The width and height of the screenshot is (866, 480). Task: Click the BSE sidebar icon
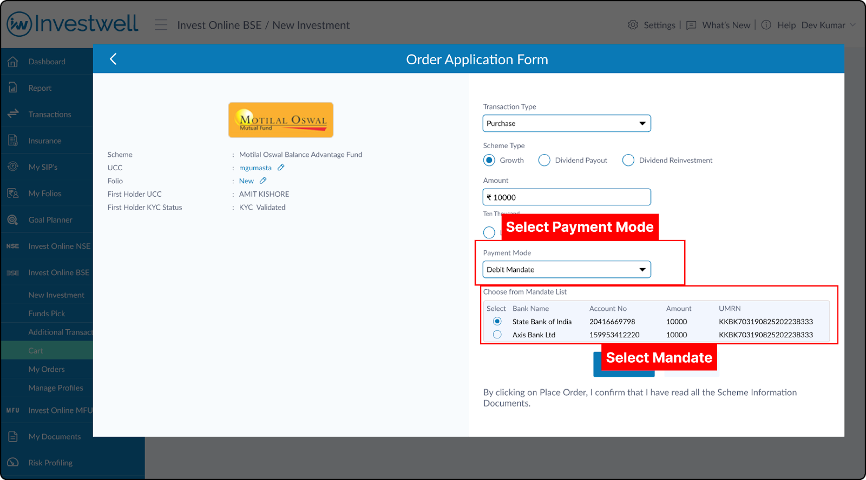[12, 273]
